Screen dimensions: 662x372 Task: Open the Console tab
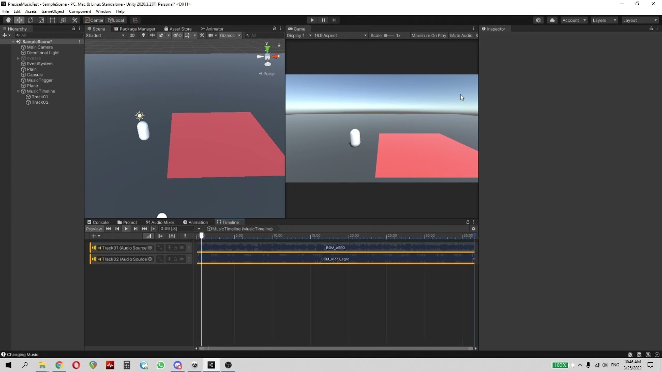98,222
